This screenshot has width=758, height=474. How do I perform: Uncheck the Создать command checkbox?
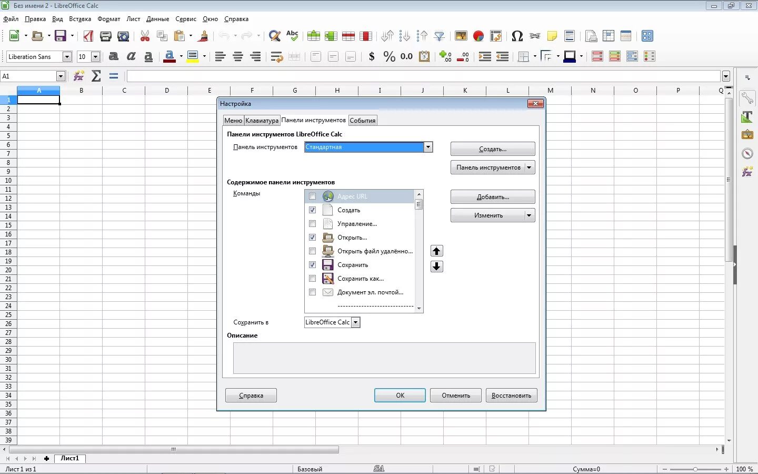coord(312,210)
